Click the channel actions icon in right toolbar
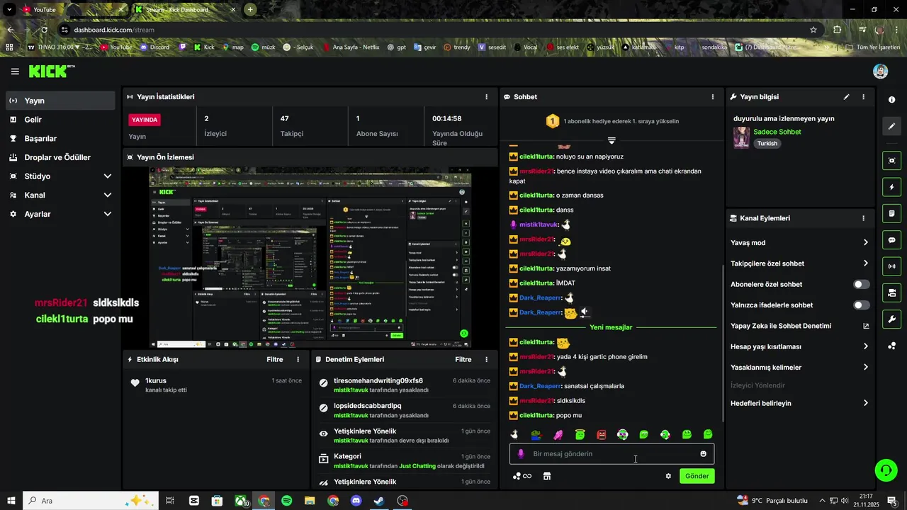This screenshot has width=907, height=510. pos(892,293)
